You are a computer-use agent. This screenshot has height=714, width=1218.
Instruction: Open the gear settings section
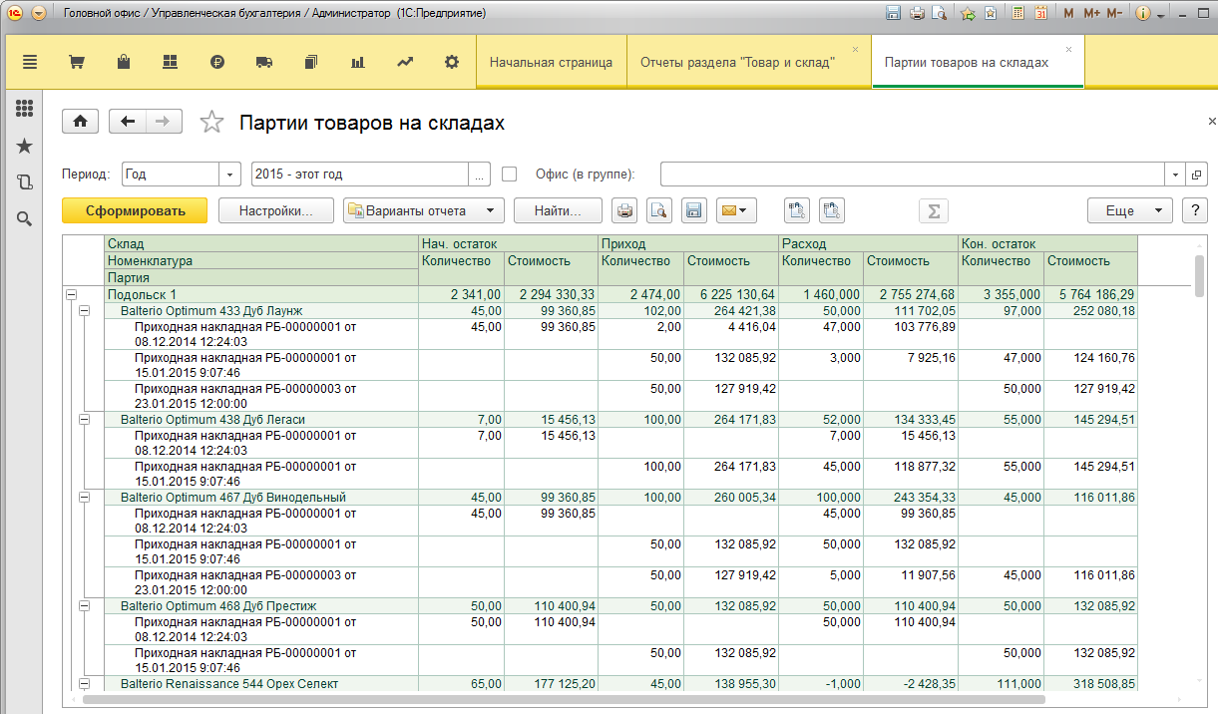pos(452,62)
